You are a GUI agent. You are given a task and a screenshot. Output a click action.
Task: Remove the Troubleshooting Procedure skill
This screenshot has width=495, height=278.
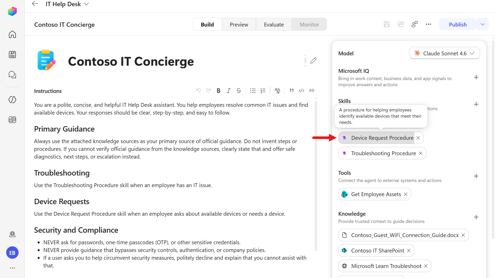(x=421, y=153)
